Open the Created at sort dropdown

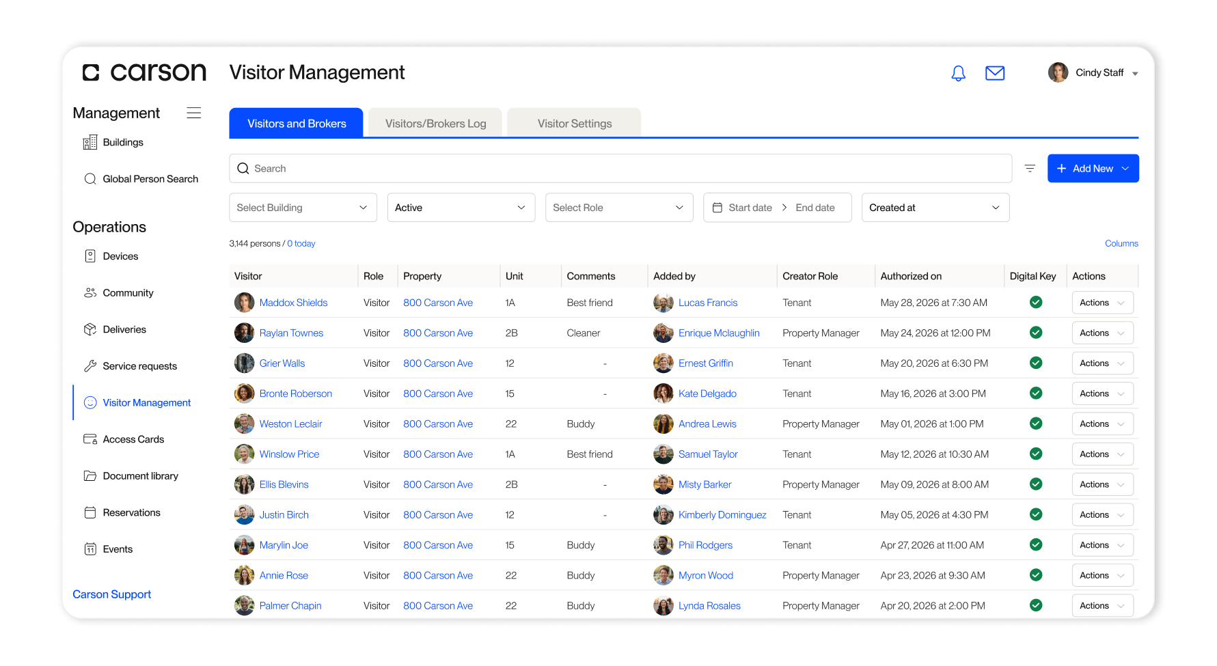click(935, 208)
